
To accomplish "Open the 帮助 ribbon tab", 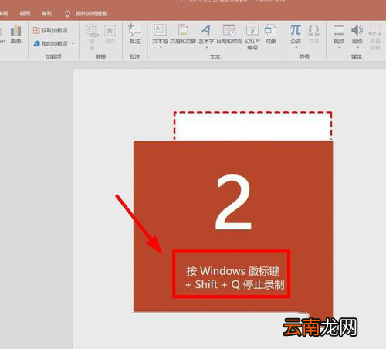I will pos(47,13).
